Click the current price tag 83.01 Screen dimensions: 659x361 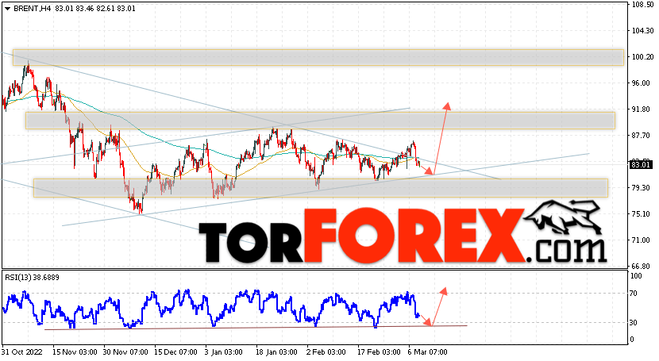[x=641, y=165]
